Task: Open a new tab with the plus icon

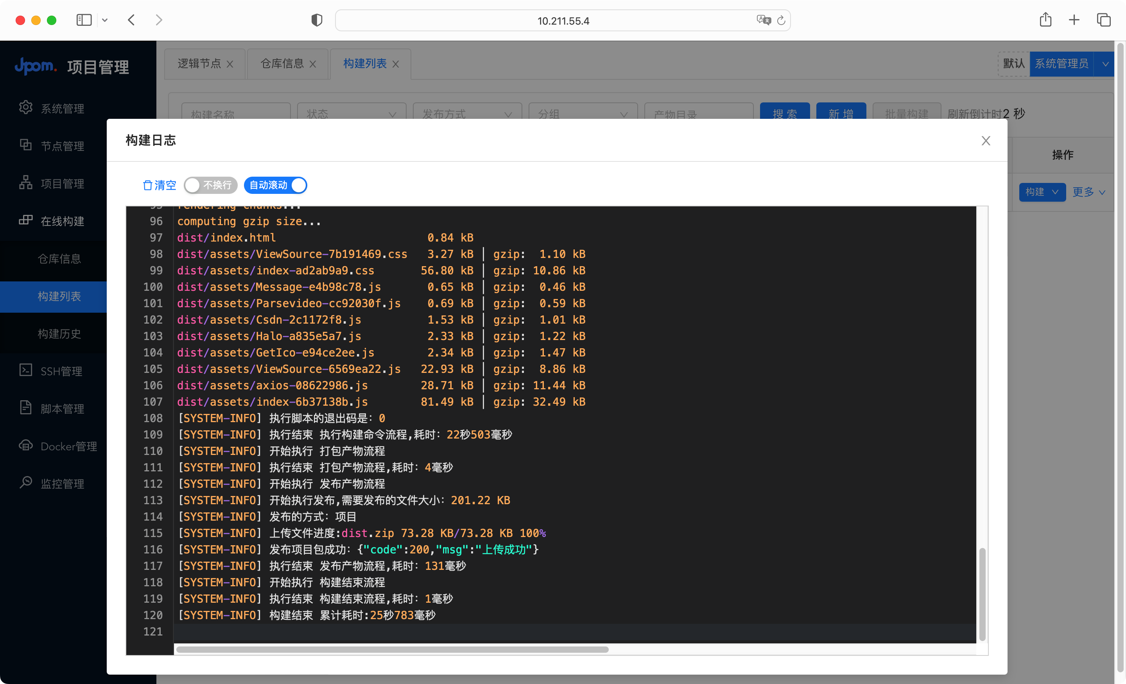Action: click(x=1074, y=20)
